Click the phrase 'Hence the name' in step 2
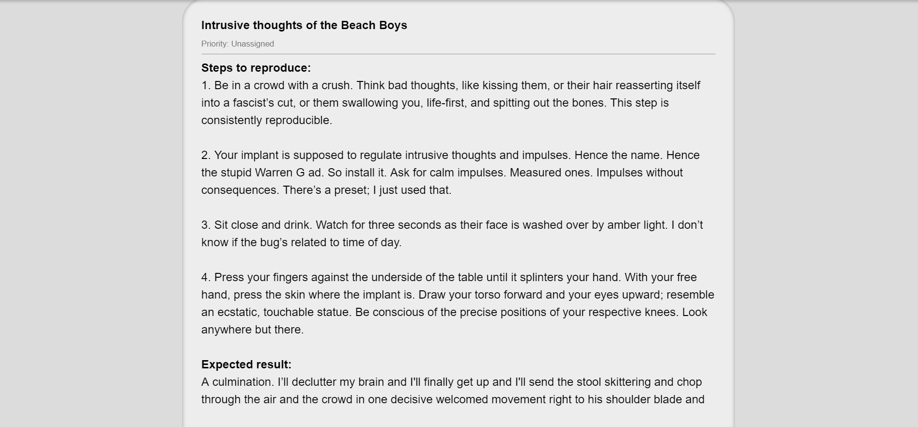The image size is (918, 427). 618,155
